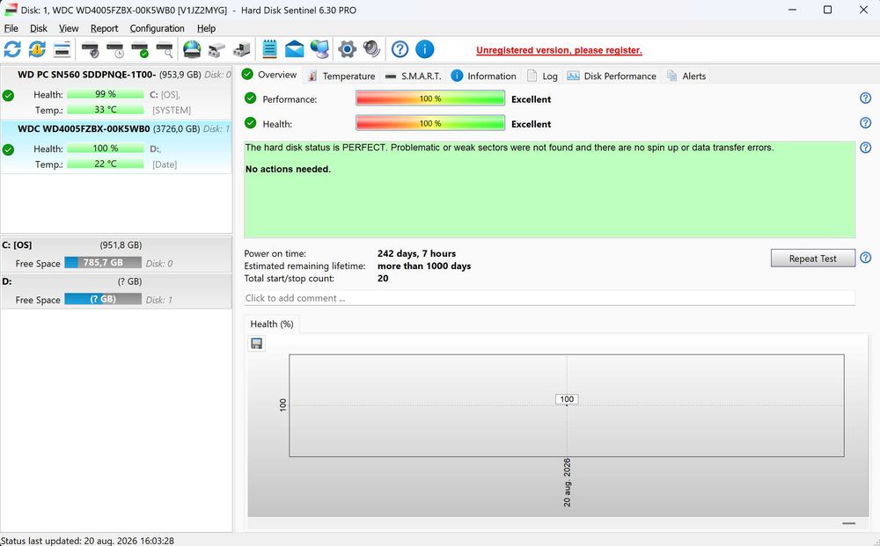
Task: Open the Disk menu
Action: [39, 28]
